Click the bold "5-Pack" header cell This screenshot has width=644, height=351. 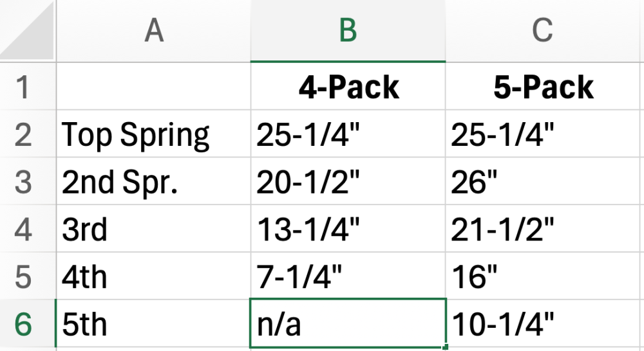pos(543,87)
